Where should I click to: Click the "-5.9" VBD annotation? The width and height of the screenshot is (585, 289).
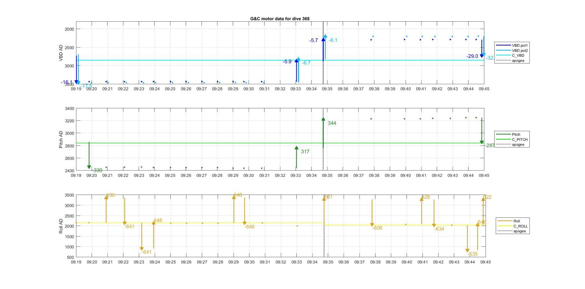click(287, 62)
